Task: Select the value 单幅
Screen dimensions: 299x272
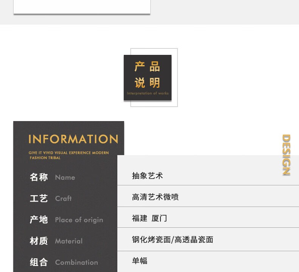Action: (140, 261)
